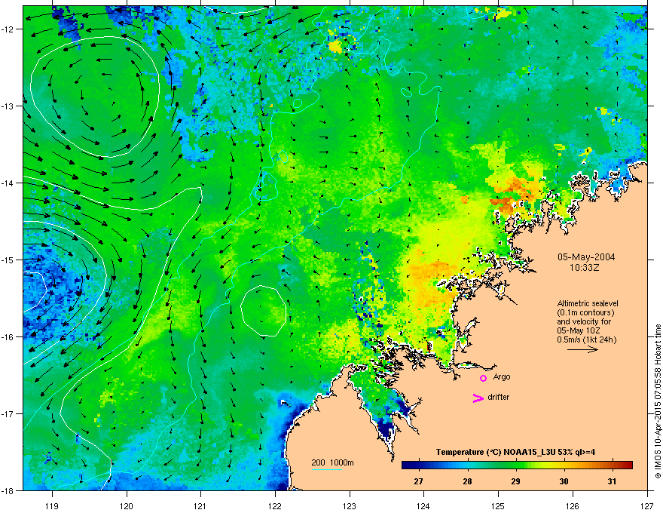Click the colorbar tick label 27

click(418, 481)
